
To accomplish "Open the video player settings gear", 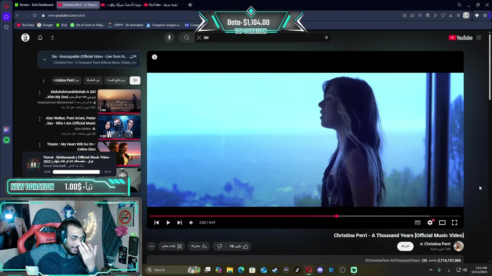I will pyautogui.click(x=430, y=222).
